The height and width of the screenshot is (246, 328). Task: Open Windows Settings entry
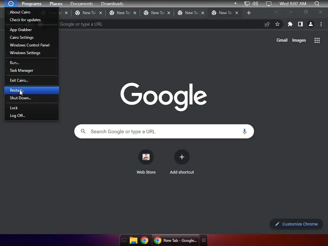32,53
